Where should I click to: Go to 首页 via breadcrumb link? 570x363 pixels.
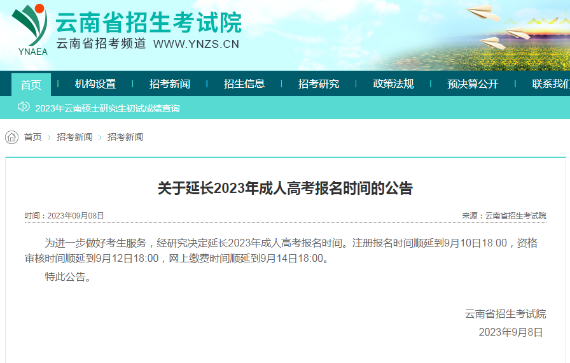(32, 137)
